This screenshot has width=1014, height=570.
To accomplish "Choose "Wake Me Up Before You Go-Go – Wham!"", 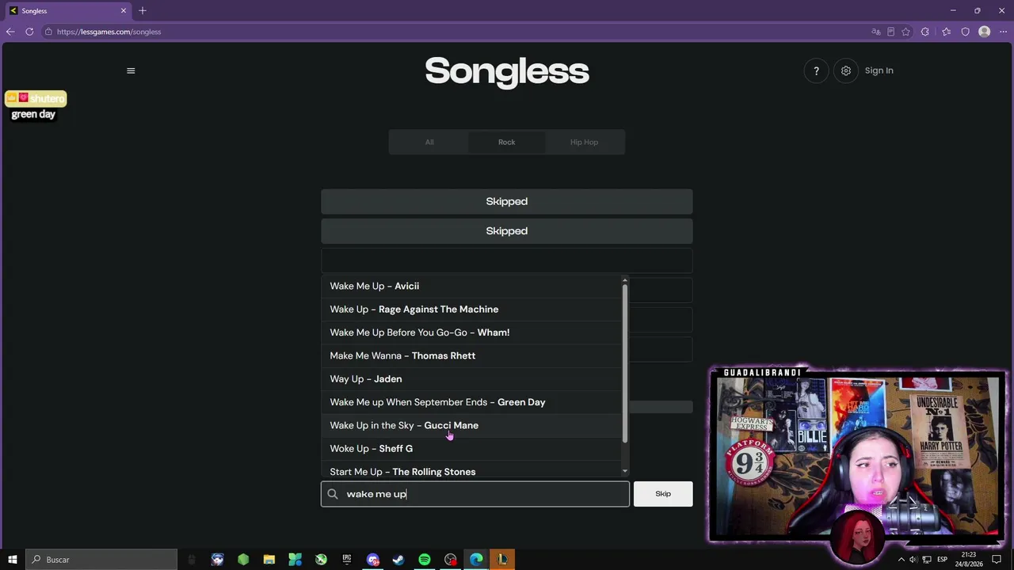I will [471, 332].
